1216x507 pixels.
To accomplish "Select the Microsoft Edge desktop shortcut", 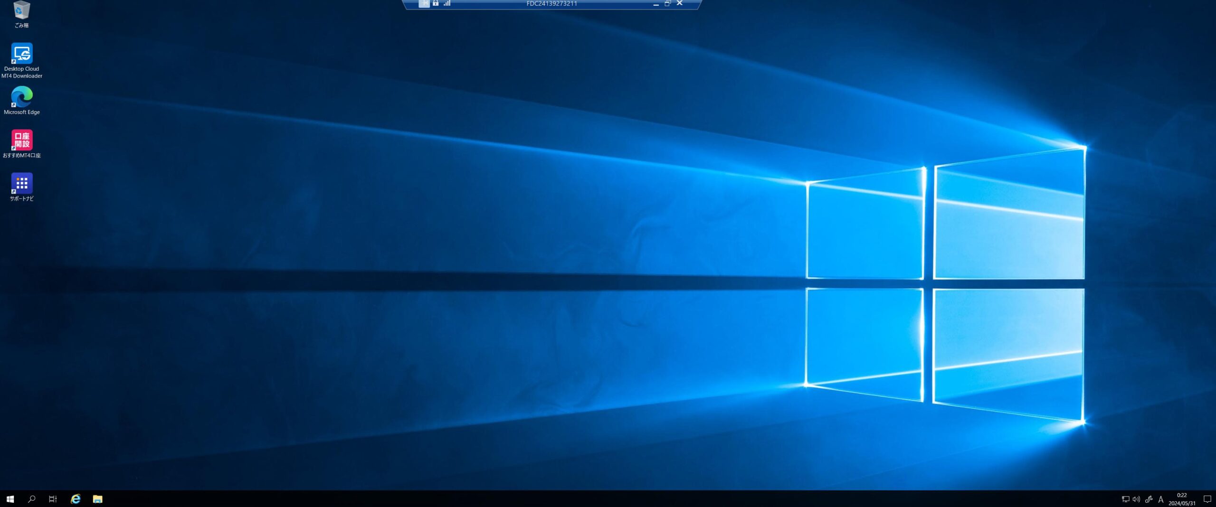I will point(21,100).
